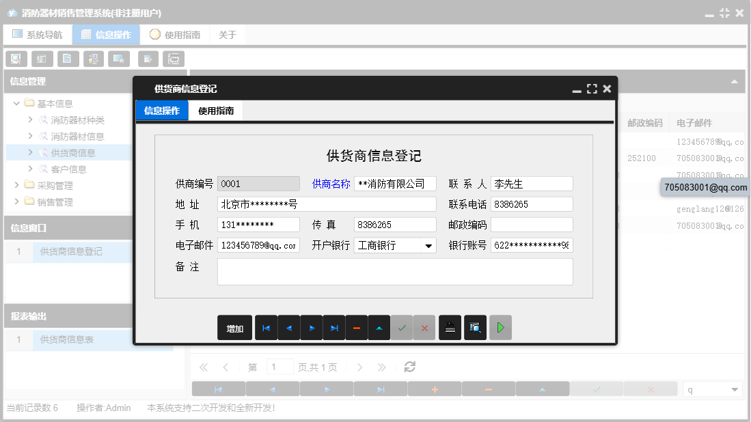Click the green run icon in the dialog
Screen dimensions: 751x422
tap(500, 327)
